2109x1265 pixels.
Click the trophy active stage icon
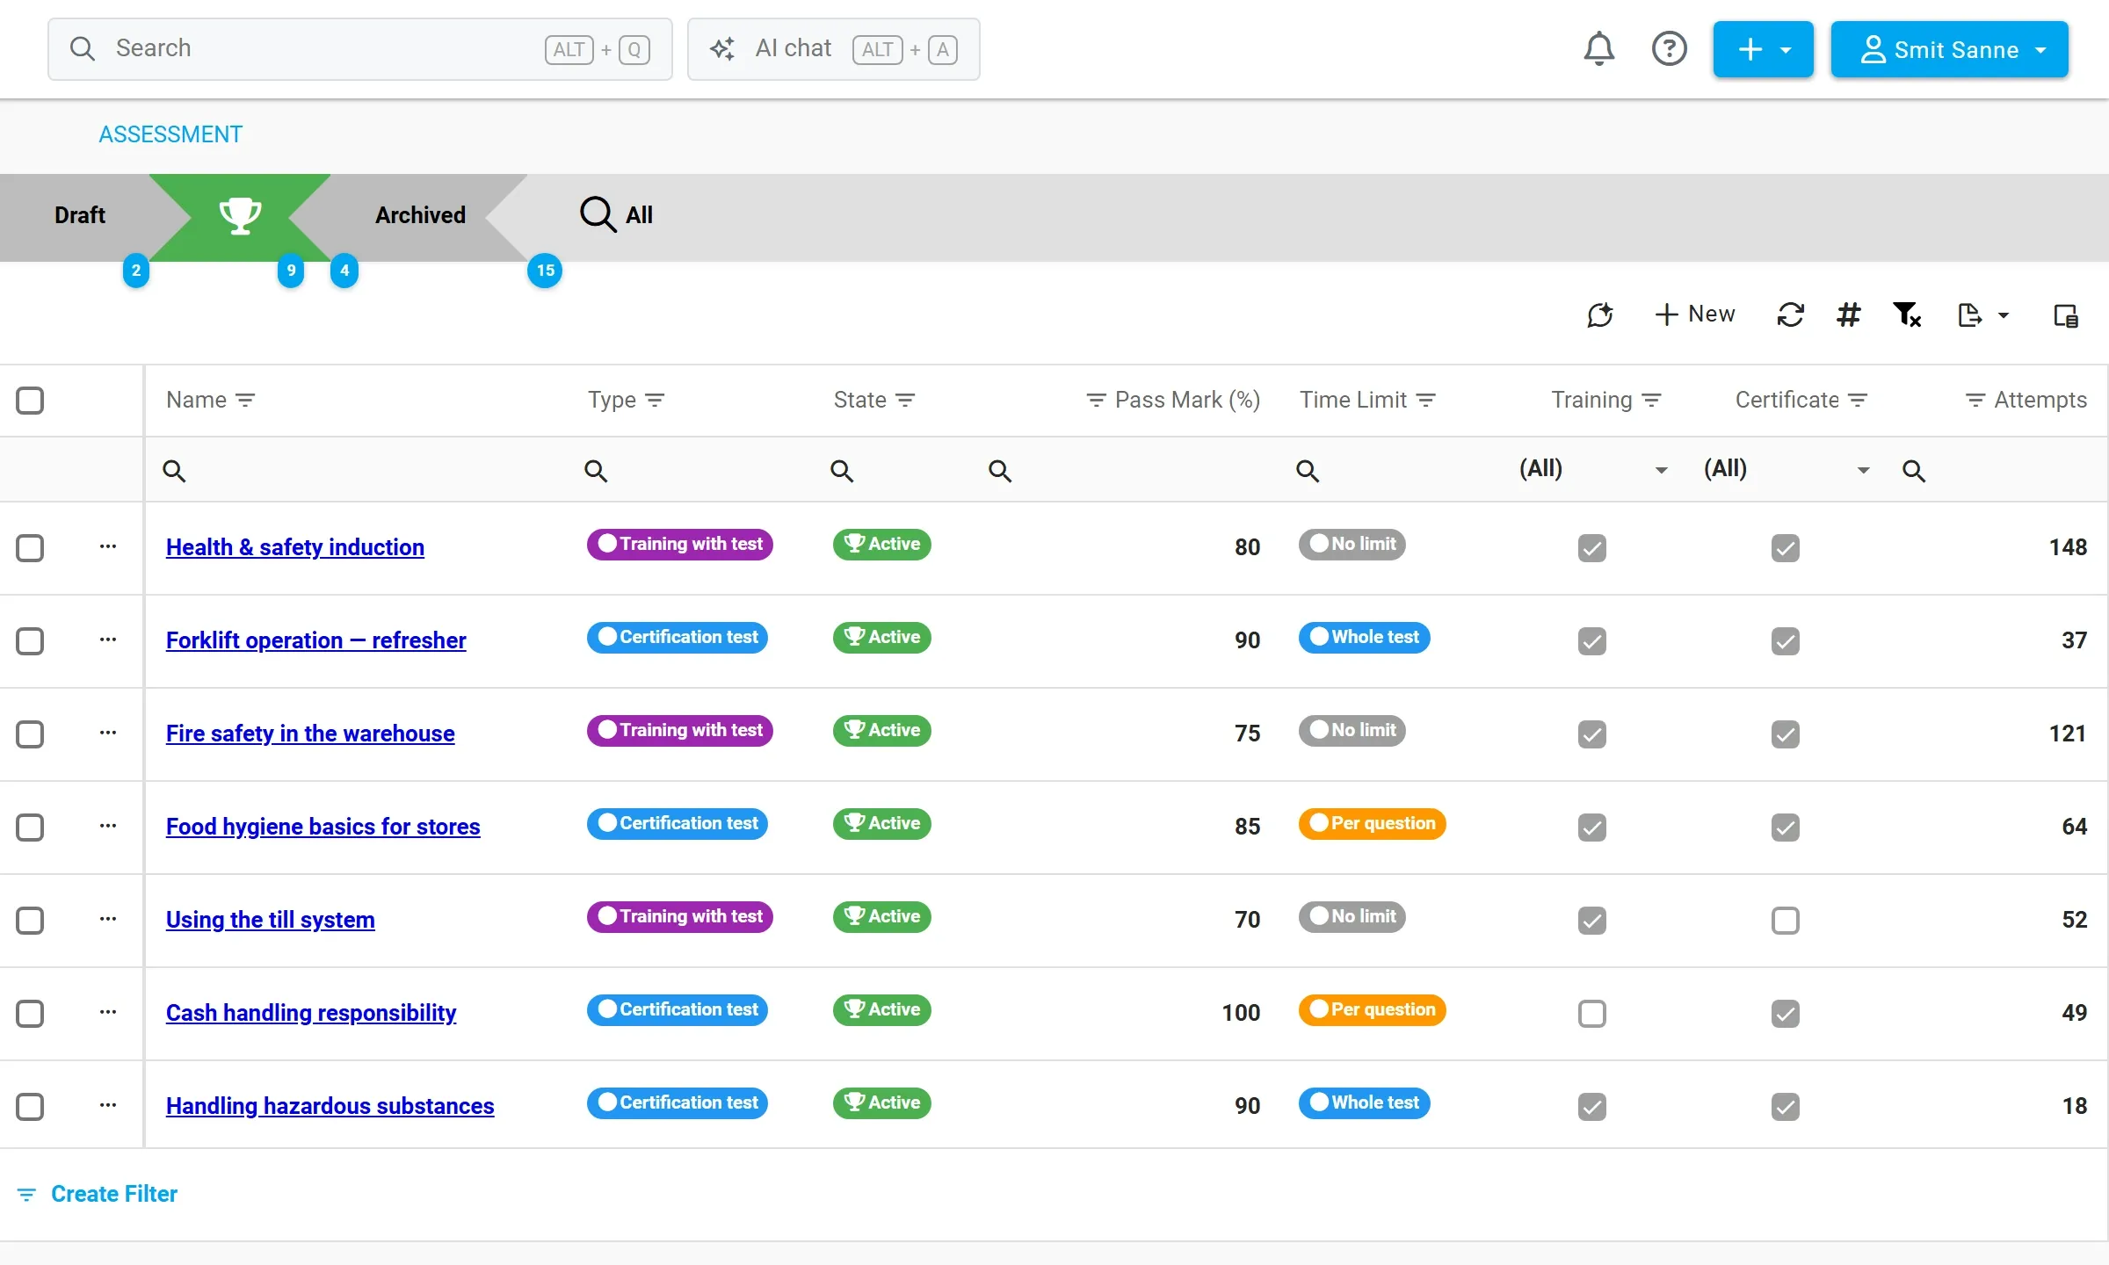point(240,215)
